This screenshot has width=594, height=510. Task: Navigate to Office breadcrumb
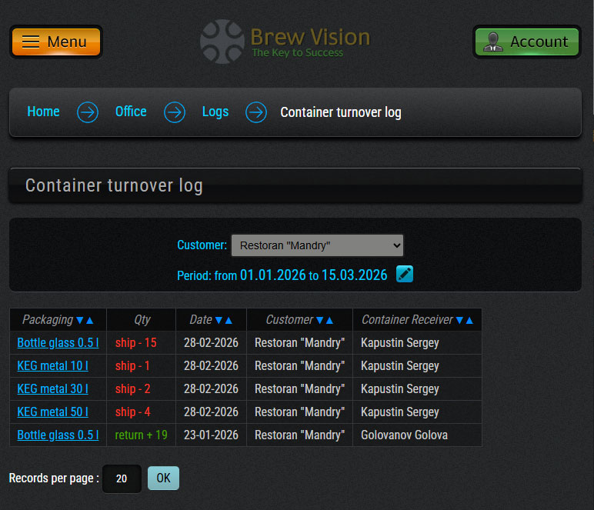click(x=131, y=112)
